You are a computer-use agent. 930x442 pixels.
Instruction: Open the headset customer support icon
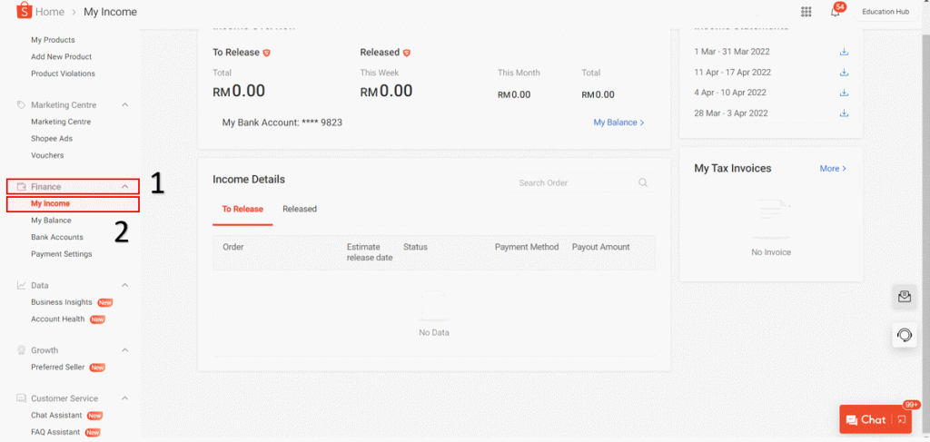click(x=905, y=335)
